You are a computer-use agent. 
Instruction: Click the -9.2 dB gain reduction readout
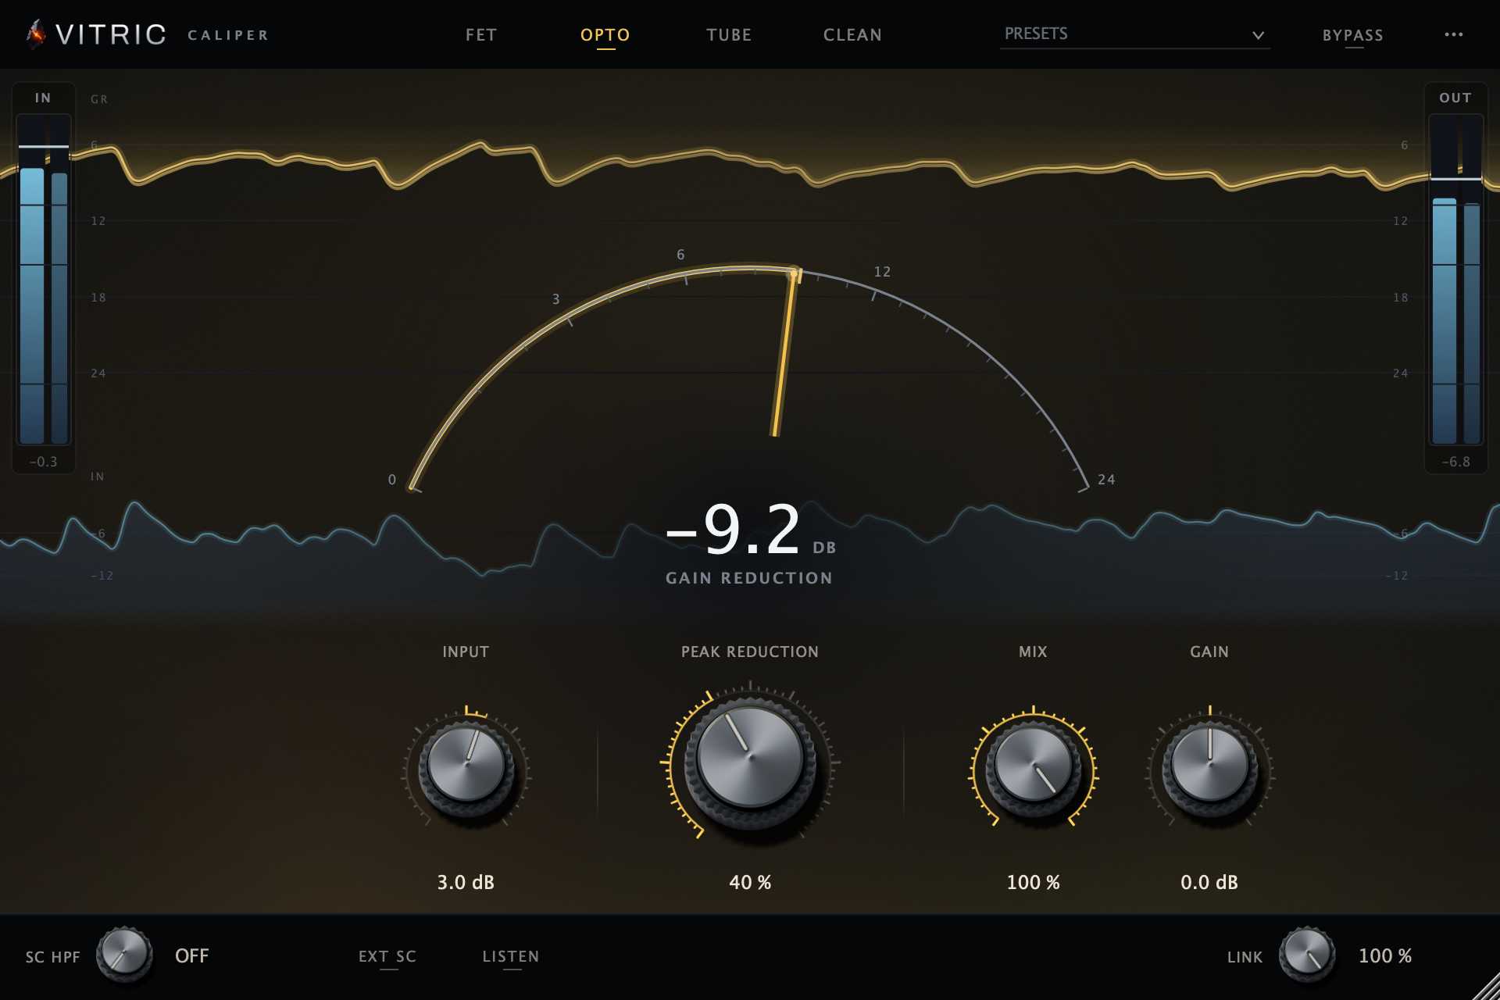click(750, 530)
